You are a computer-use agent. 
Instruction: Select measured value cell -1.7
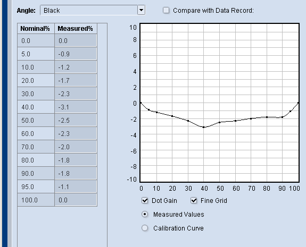(76, 80)
